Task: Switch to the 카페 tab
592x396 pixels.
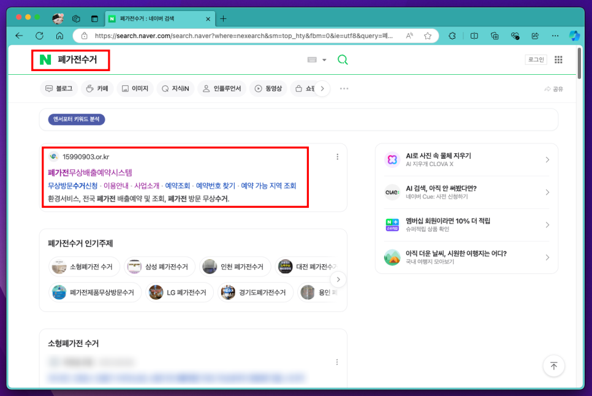Action: 97,88
